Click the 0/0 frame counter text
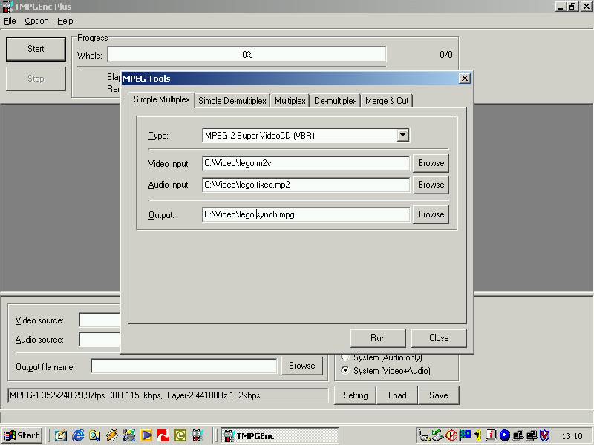Screen dimensions: 594x445 (x=446, y=55)
